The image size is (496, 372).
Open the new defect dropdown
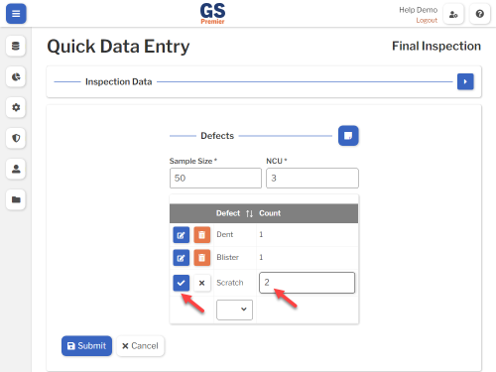pos(234,310)
